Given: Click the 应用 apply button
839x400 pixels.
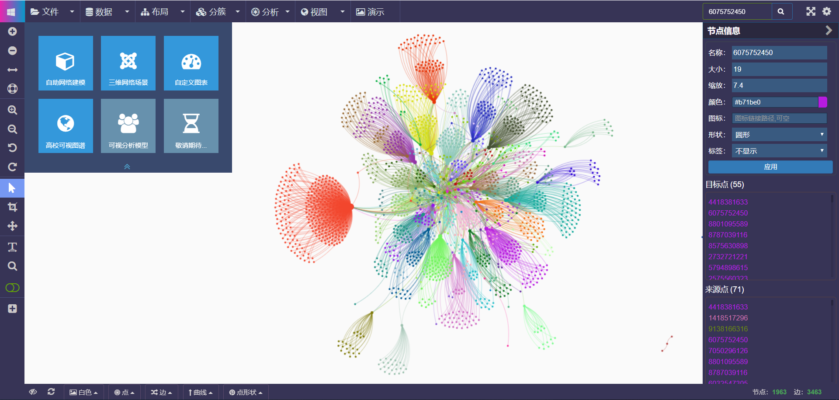Looking at the screenshot, I should pos(770,167).
